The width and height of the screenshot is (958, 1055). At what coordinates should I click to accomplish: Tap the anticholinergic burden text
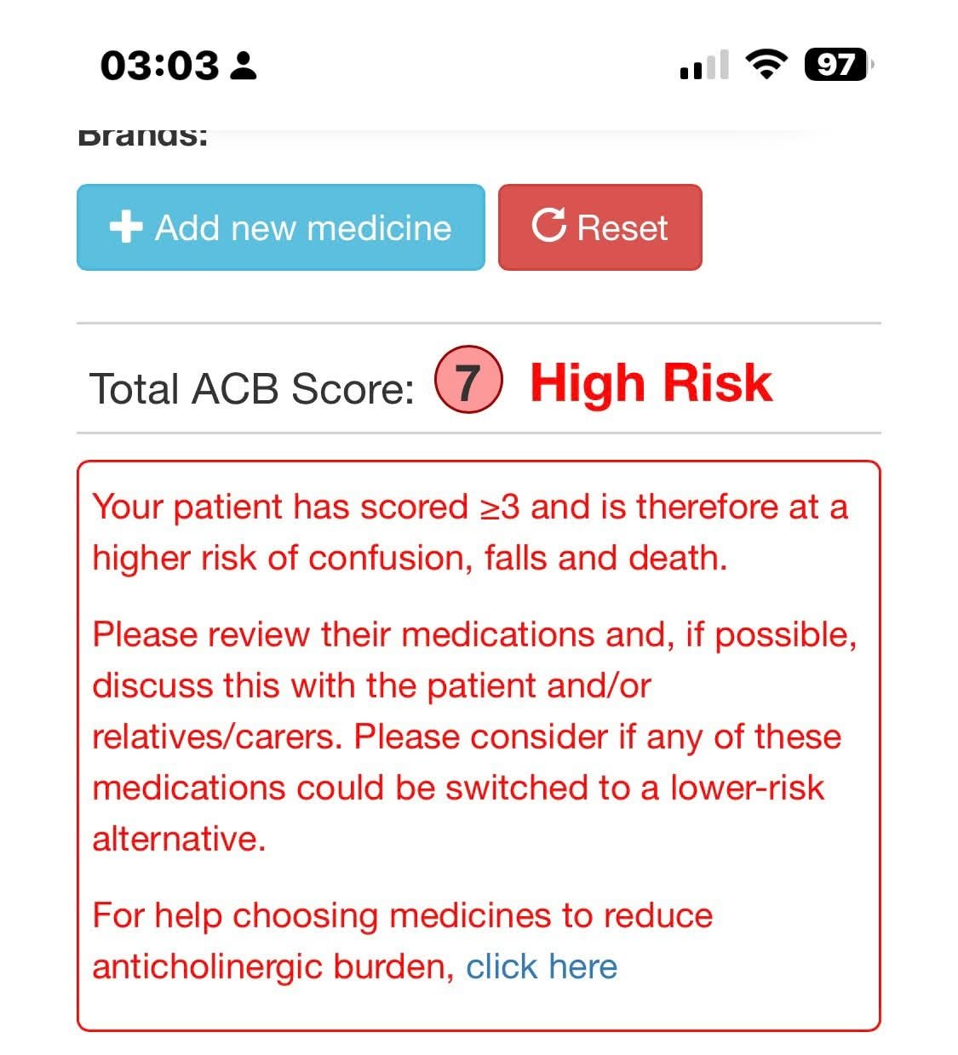tap(273, 966)
